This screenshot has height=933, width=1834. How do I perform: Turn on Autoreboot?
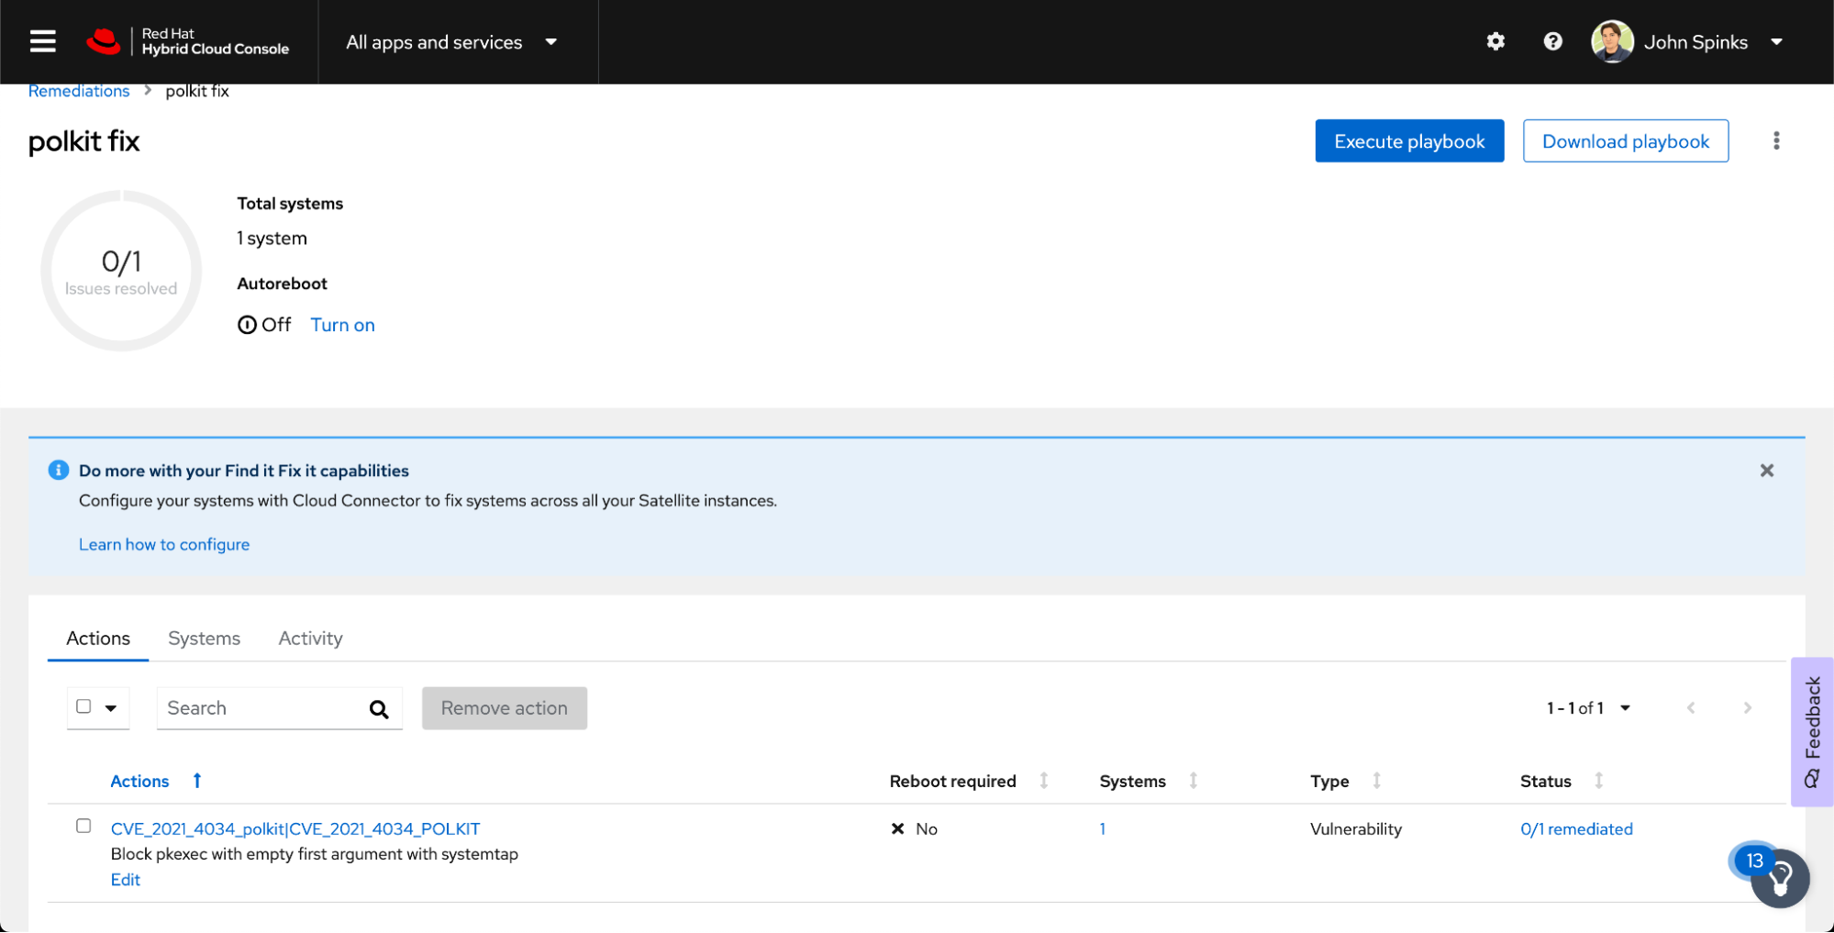coord(342,325)
